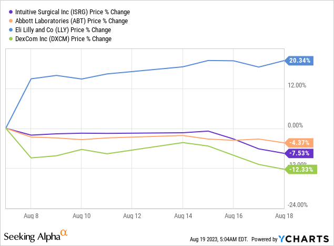Viewport: 334px width, 246px height.
Task: Click the Aug 14 date label
Action: (182, 216)
